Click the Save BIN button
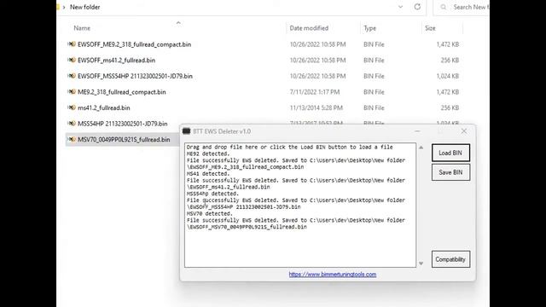 point(450,172)
